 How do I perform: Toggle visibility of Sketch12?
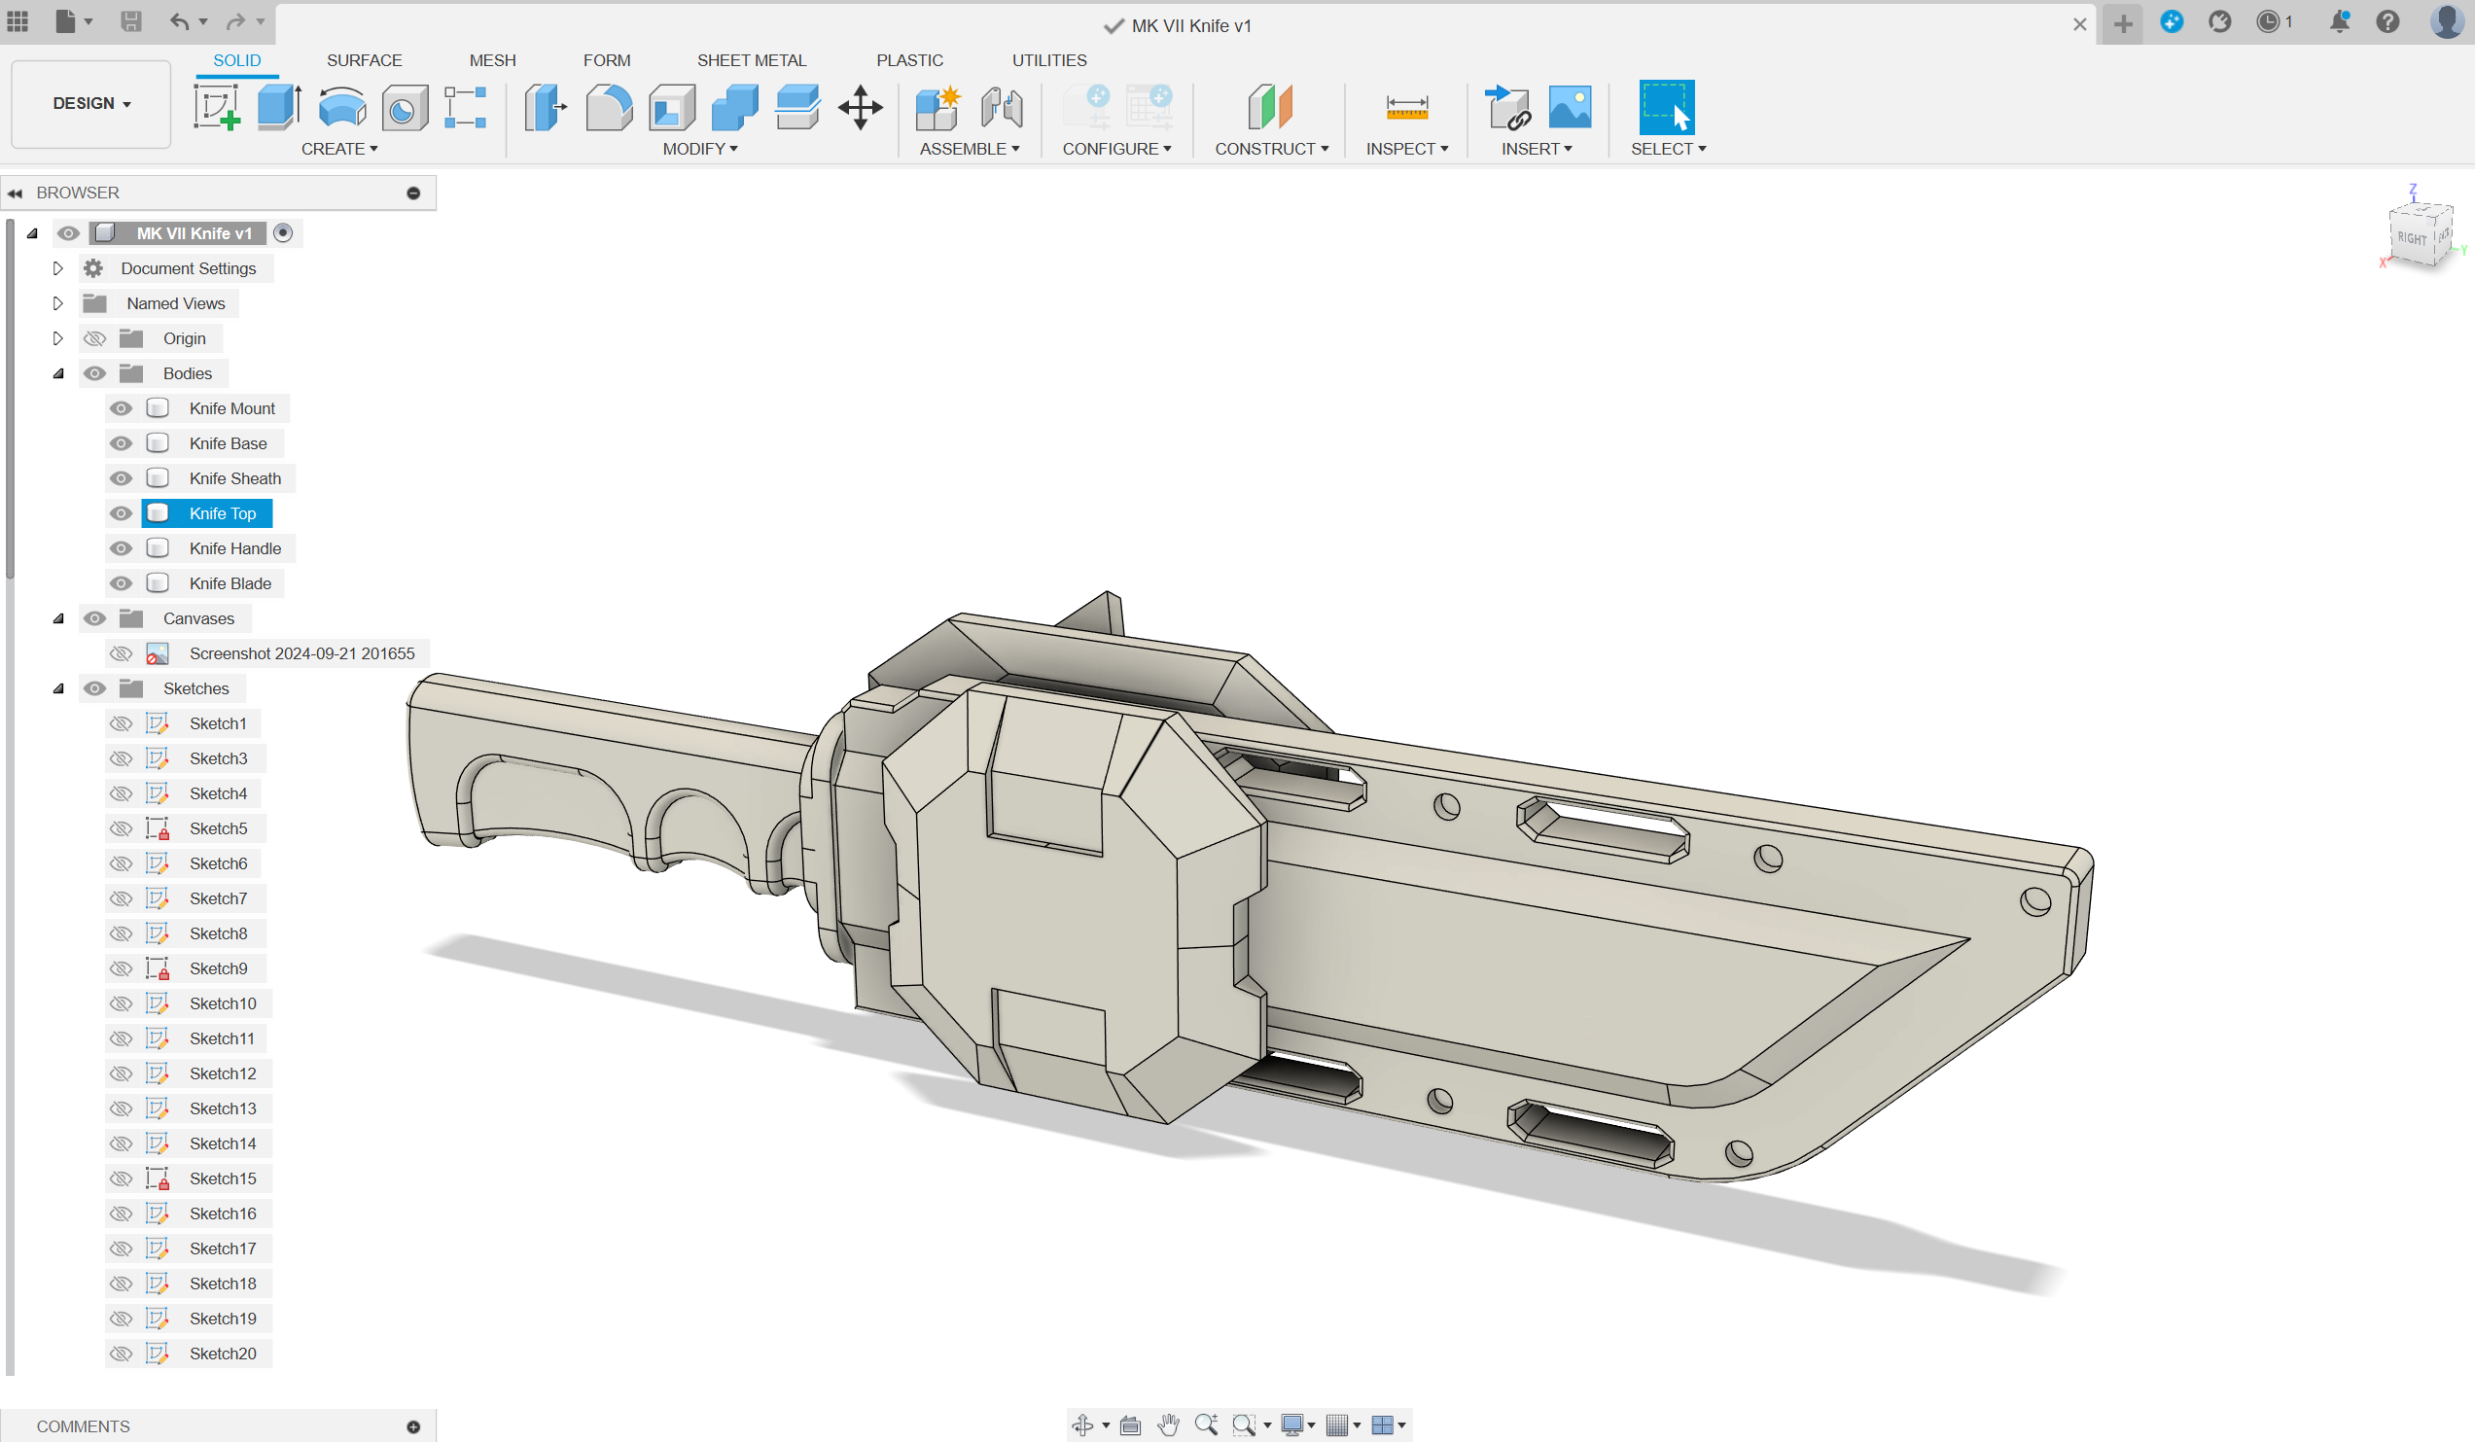[121, 1073]
